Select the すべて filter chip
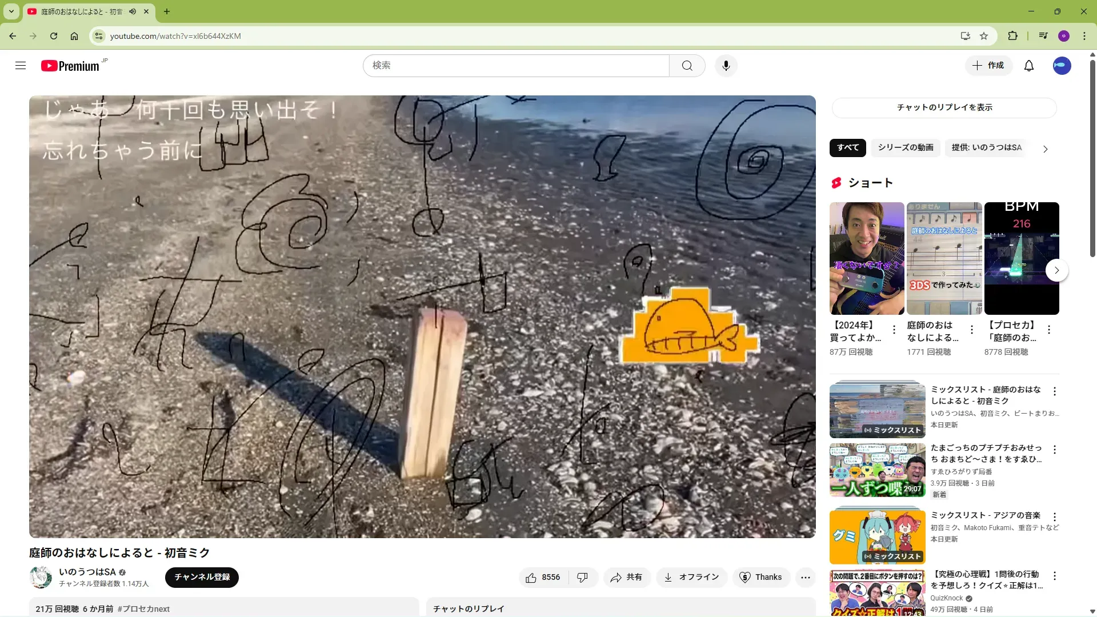The height and width of the screenshot is (617, 1097). (847, 147)
